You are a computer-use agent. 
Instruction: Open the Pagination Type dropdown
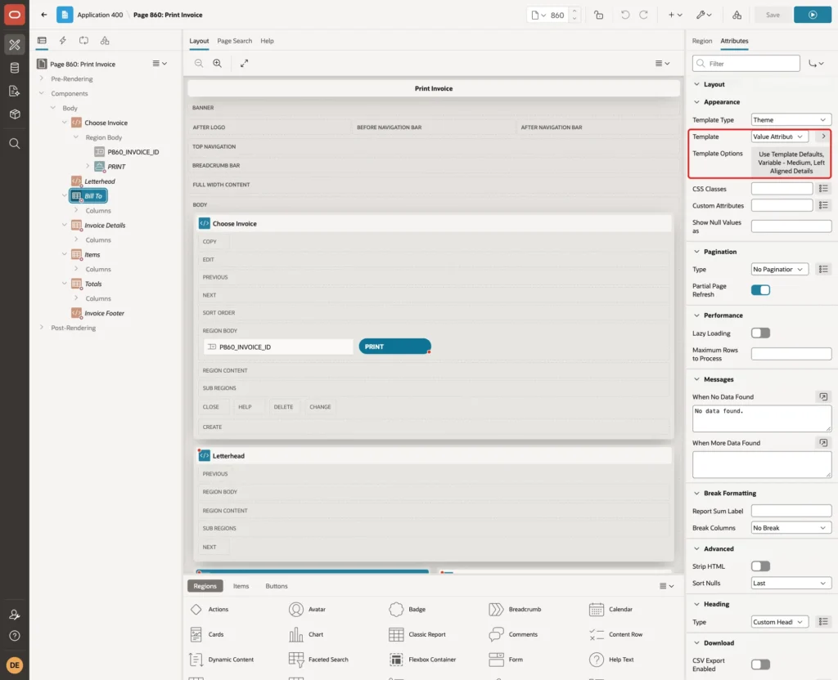(x=780, y=269)
